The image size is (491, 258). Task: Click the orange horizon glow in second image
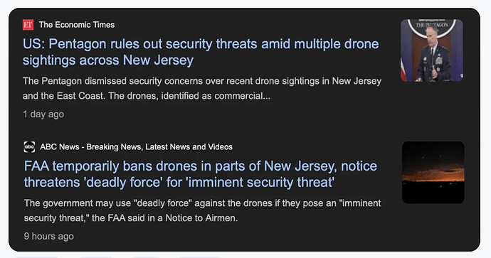pyautogui.click(x=433, y=176)
